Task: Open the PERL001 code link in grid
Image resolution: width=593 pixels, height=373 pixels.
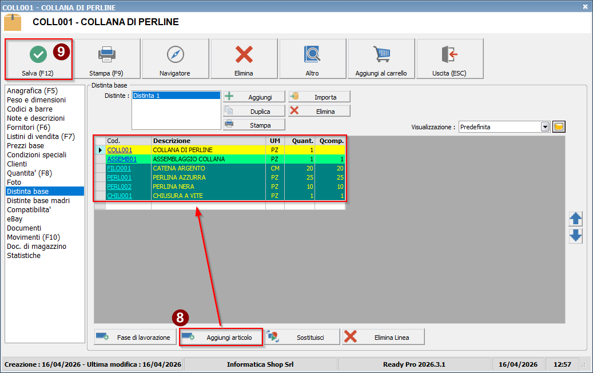Action: click(x=119, y=178)
